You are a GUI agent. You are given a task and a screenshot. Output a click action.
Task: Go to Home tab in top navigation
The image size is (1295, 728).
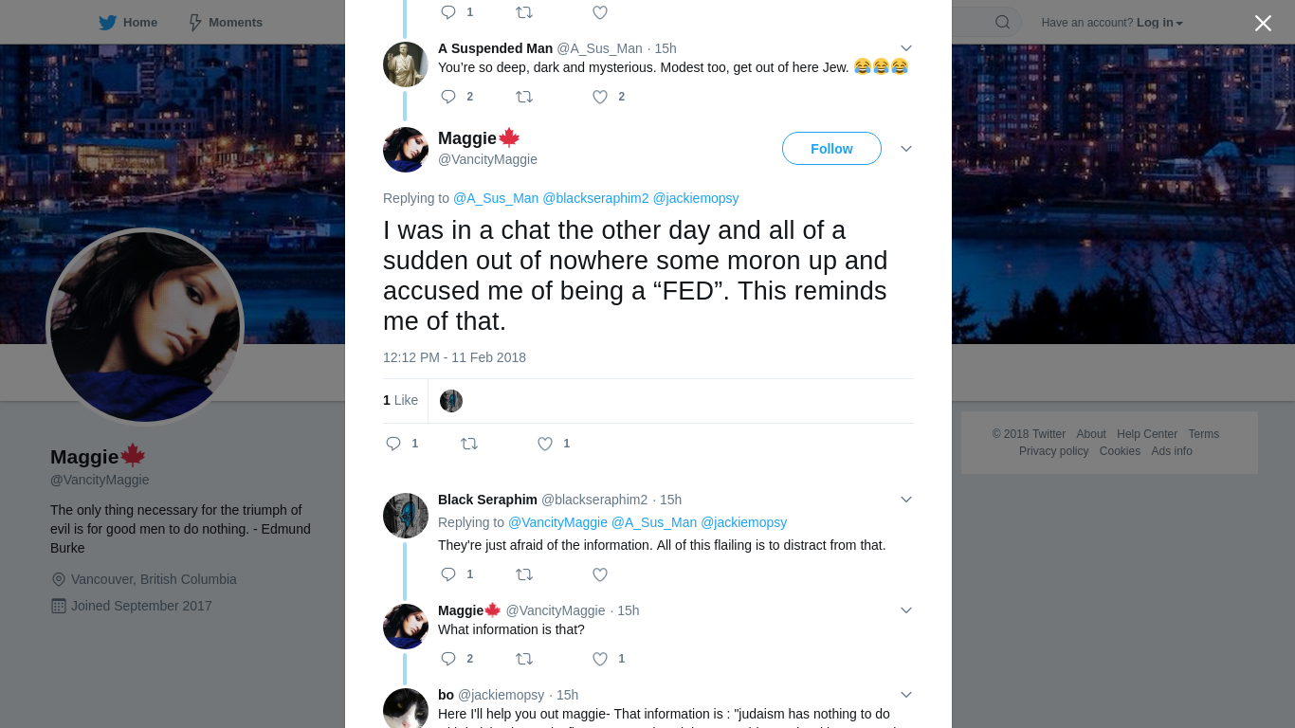(128, 23)
